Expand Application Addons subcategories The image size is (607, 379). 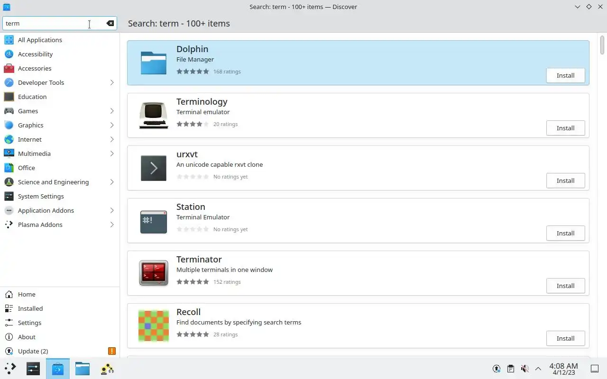(112, 210)
